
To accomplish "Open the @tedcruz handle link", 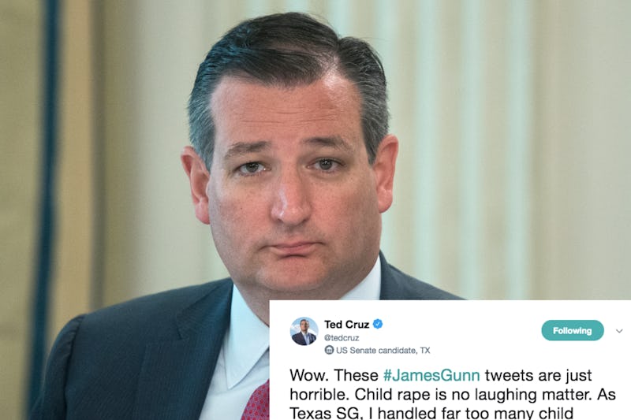I will (x=342, y=338).
